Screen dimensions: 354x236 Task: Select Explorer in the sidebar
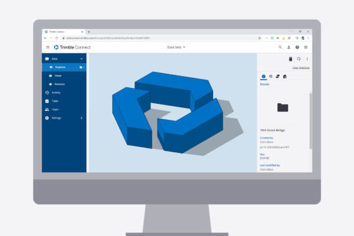[x=60, y=67]
